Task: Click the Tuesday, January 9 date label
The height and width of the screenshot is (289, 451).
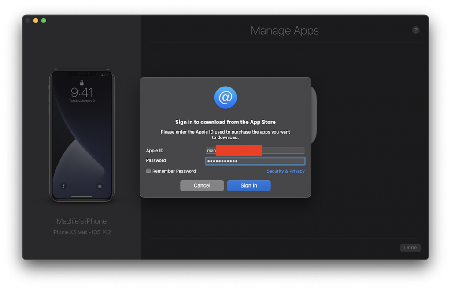Action: 82,100
